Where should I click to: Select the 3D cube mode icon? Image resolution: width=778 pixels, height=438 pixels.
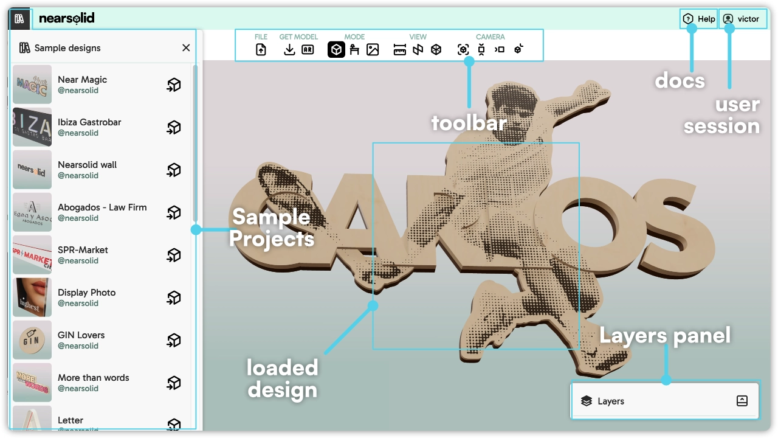(x=336, y=49)
